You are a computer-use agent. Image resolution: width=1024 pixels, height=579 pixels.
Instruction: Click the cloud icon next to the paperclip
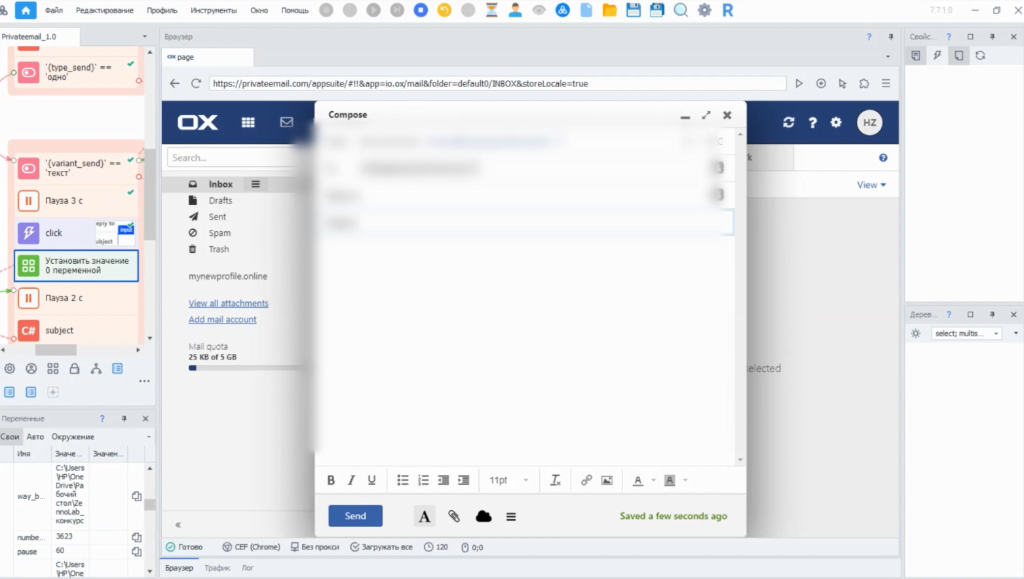(x=484, y=516)
